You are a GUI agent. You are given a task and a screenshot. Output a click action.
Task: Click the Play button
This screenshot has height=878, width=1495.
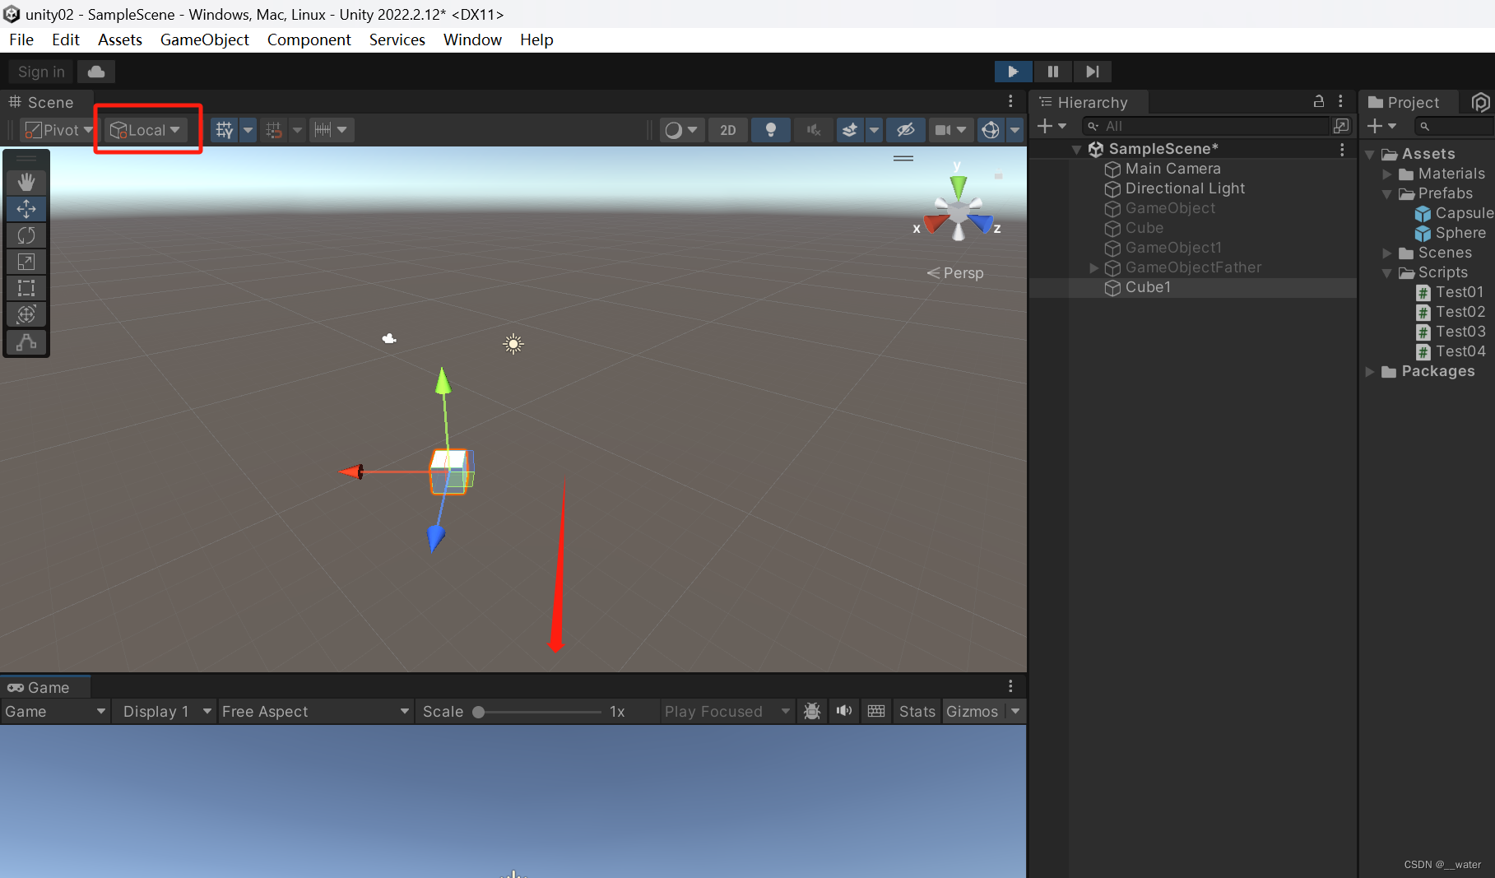point(1013,72)
